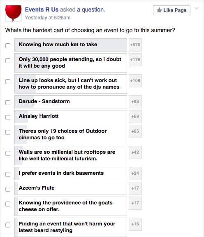Click the red balloon page avatar
The height and width of the screenshot is (237, 204).
(x=14, y=14)
